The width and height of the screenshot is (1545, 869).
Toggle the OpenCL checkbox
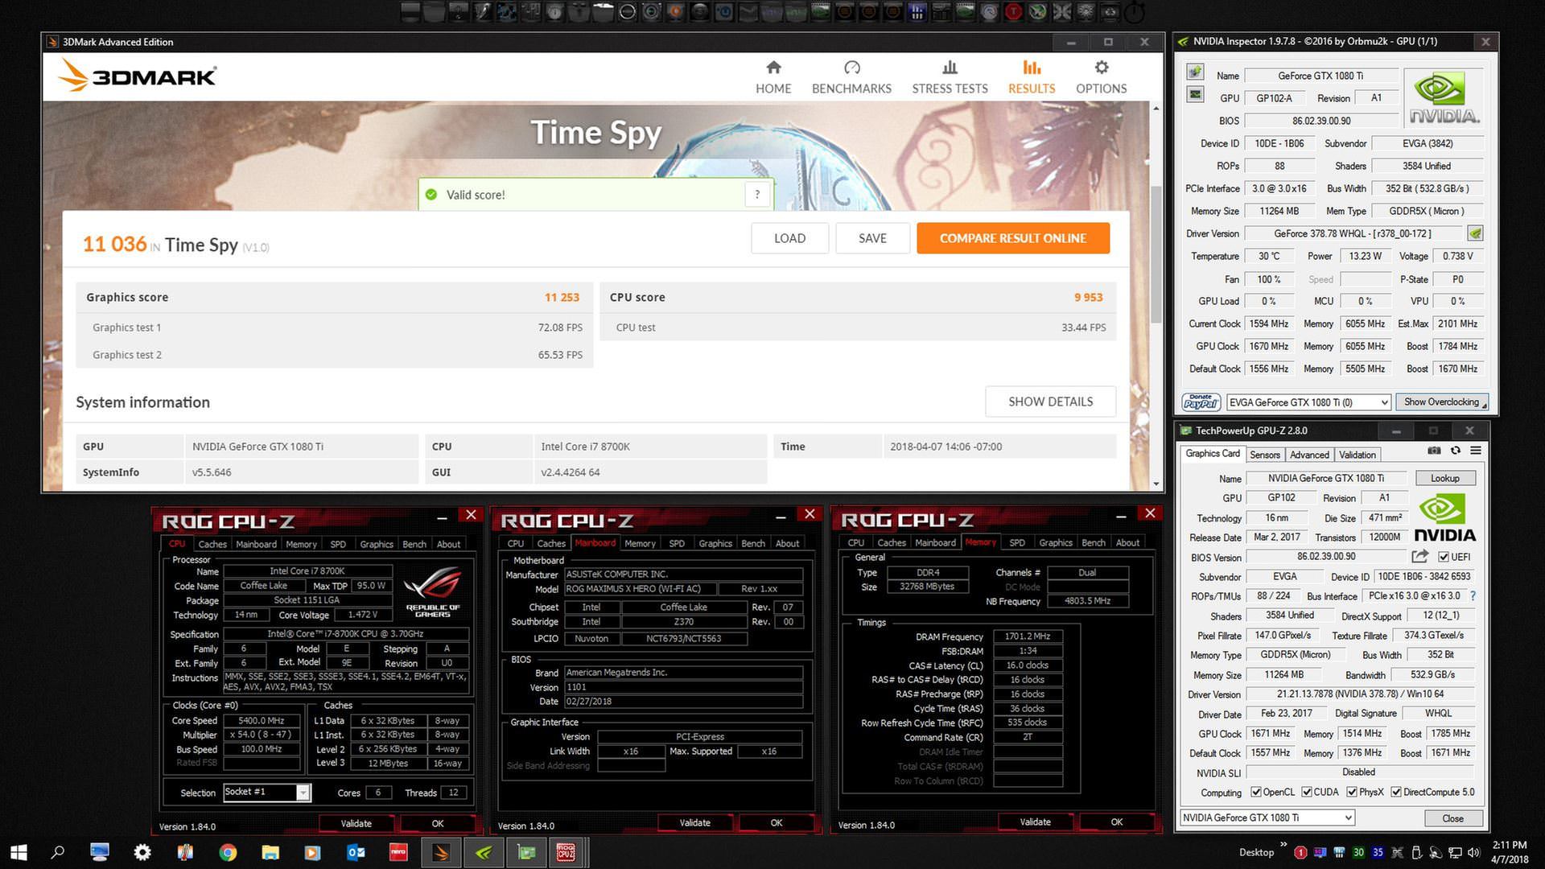tap(1255, 793)
